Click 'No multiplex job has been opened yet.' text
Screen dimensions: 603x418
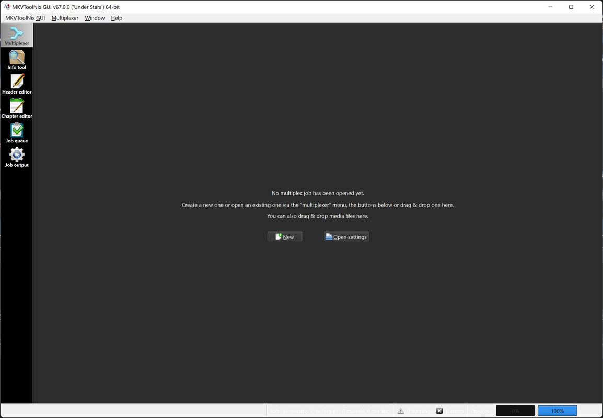[x=318, y=193]
